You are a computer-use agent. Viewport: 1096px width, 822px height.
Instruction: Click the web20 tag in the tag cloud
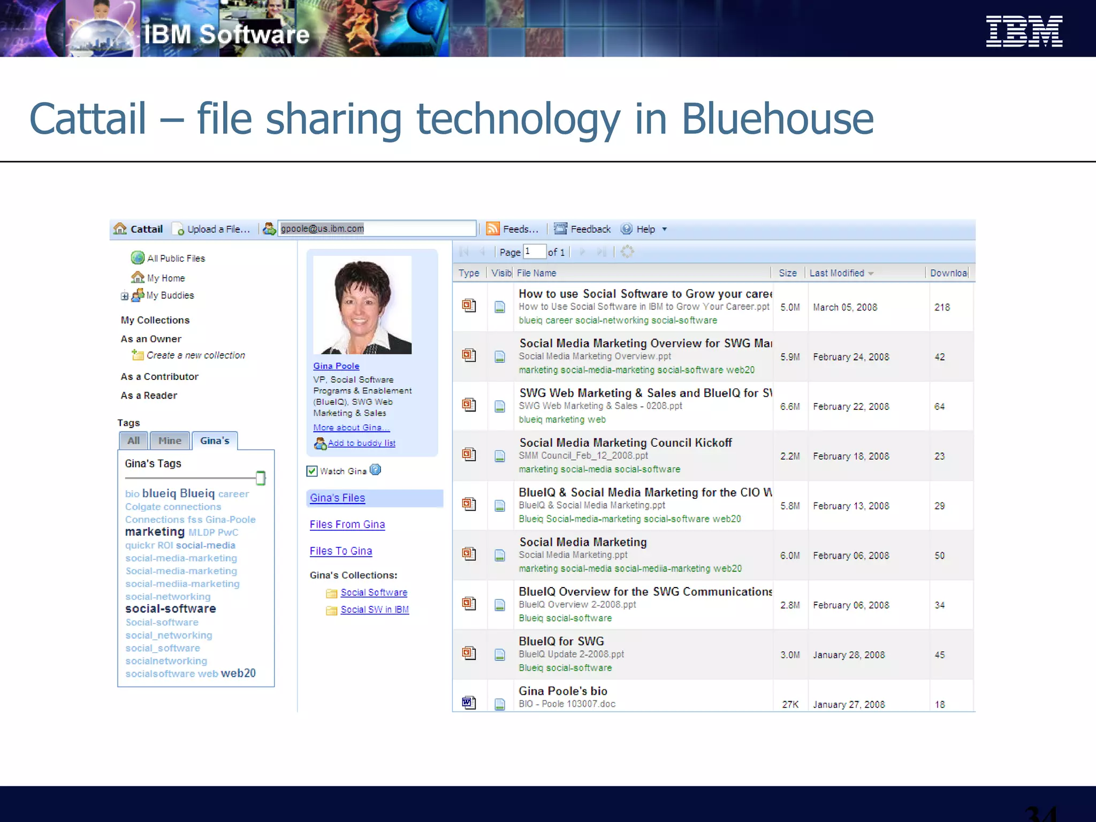(x=238, y=673)
